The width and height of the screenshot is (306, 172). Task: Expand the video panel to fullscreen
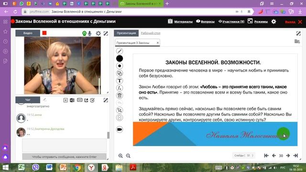tap(106, 33)
